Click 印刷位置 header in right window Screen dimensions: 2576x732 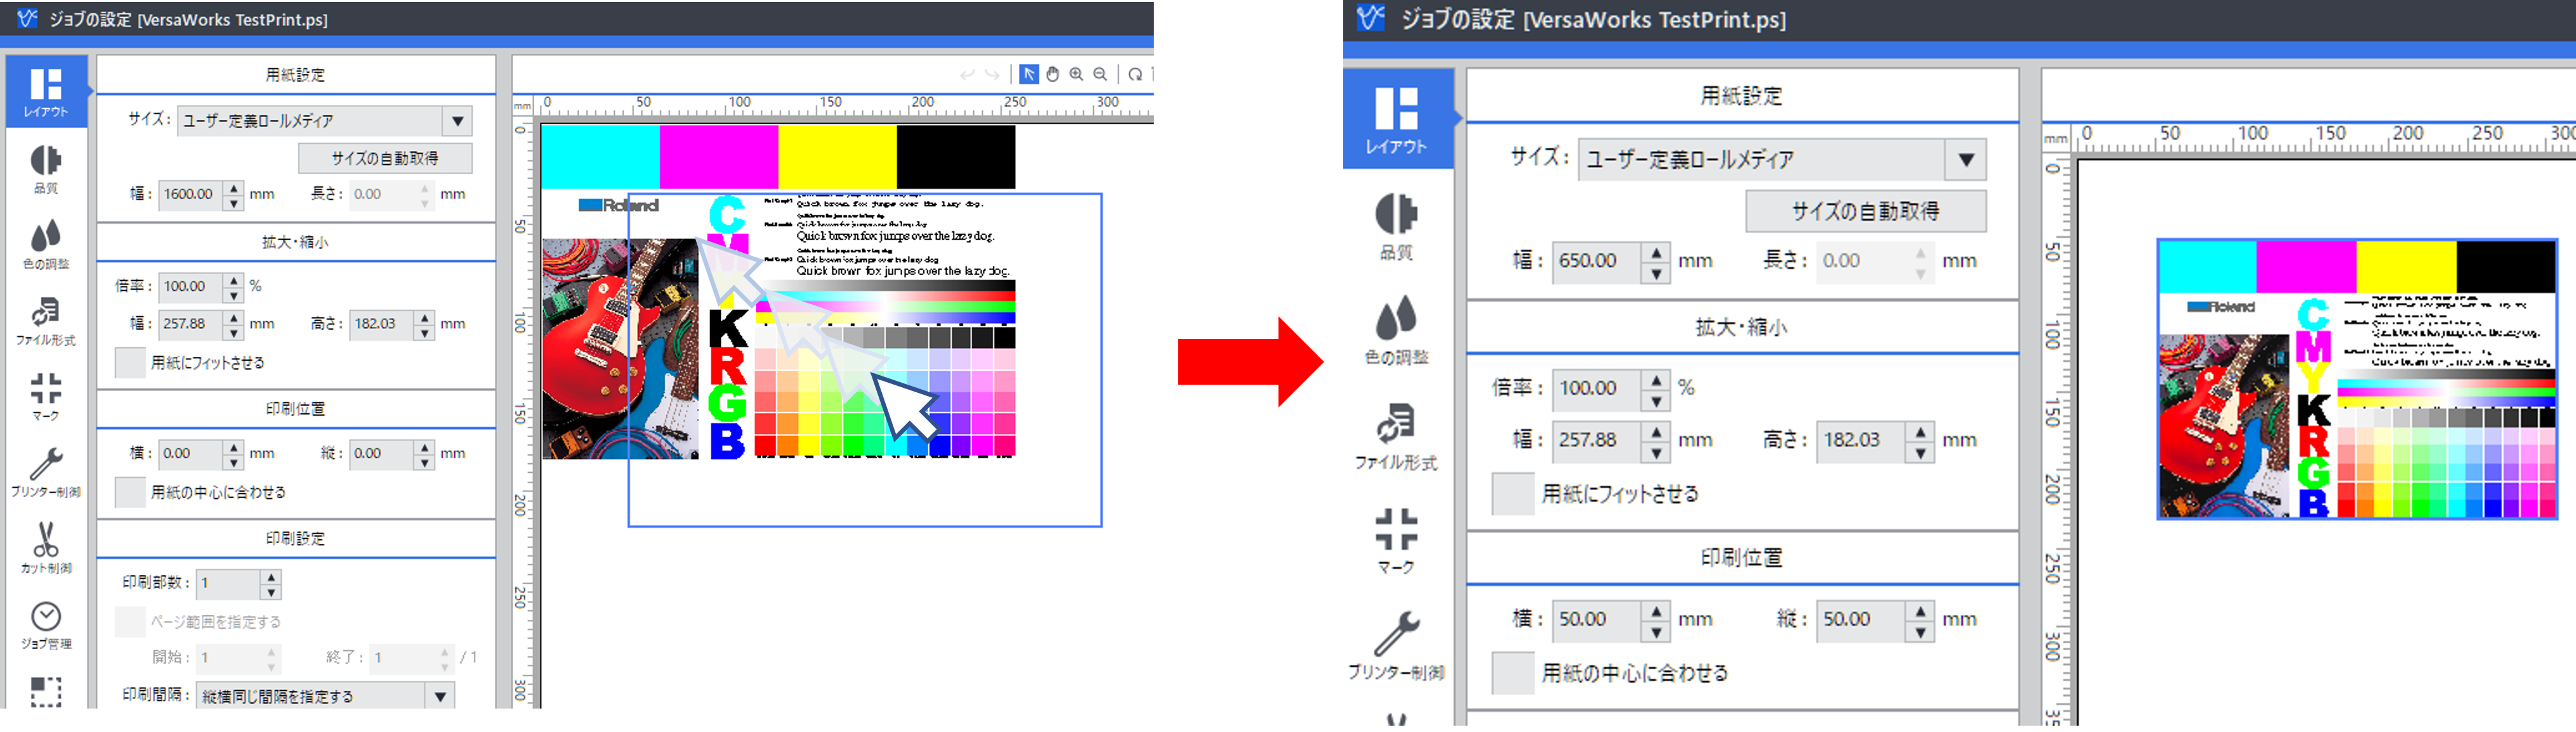click(x=1741, y=557)
